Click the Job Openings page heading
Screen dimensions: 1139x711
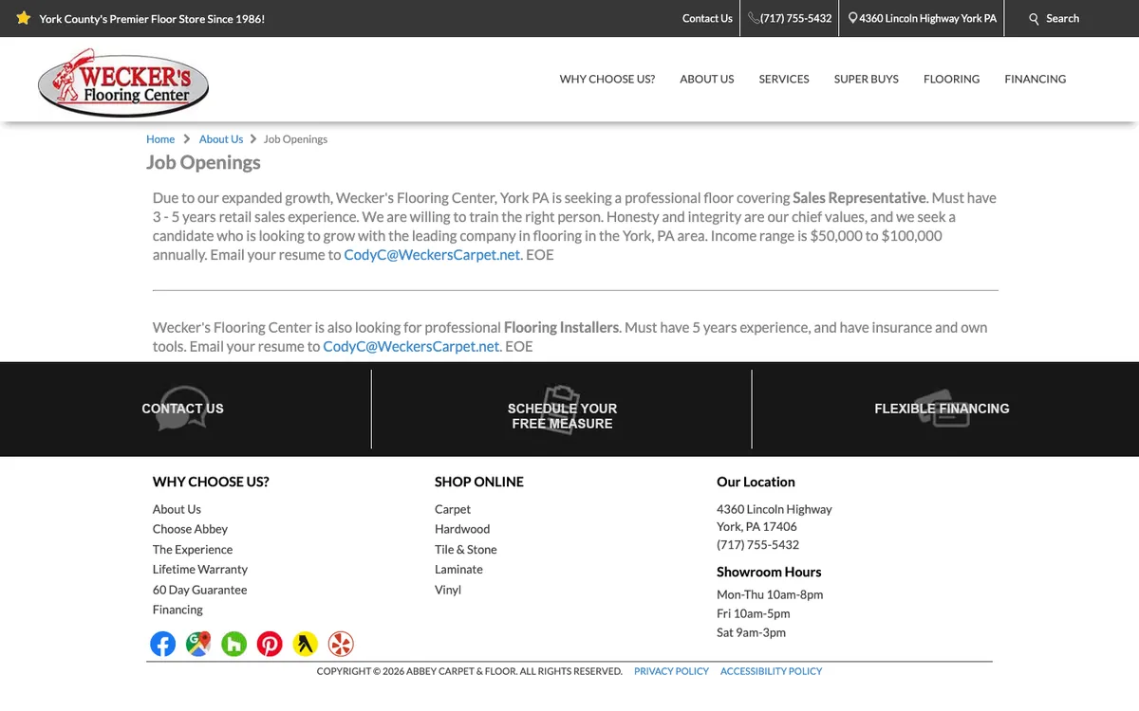203,163
